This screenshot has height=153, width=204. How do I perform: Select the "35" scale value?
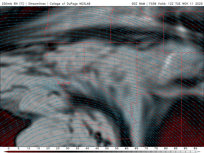pyautogui.click(x=78, y=148)
